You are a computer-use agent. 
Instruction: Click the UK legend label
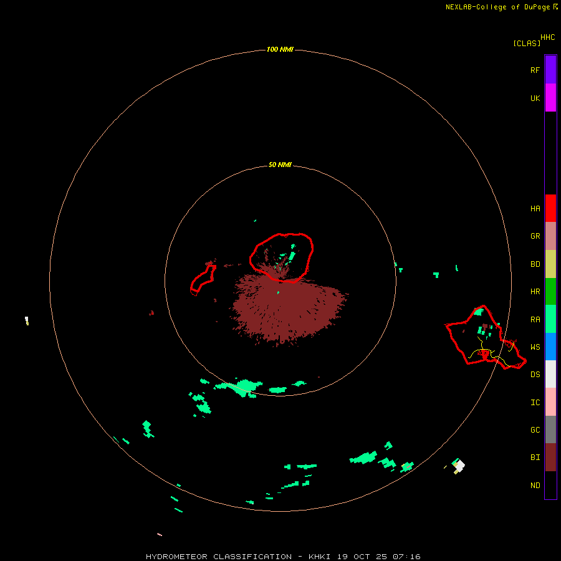point(535,98)
